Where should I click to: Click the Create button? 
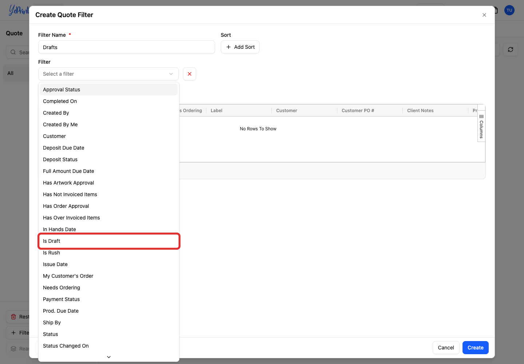(x=476, y=348)
